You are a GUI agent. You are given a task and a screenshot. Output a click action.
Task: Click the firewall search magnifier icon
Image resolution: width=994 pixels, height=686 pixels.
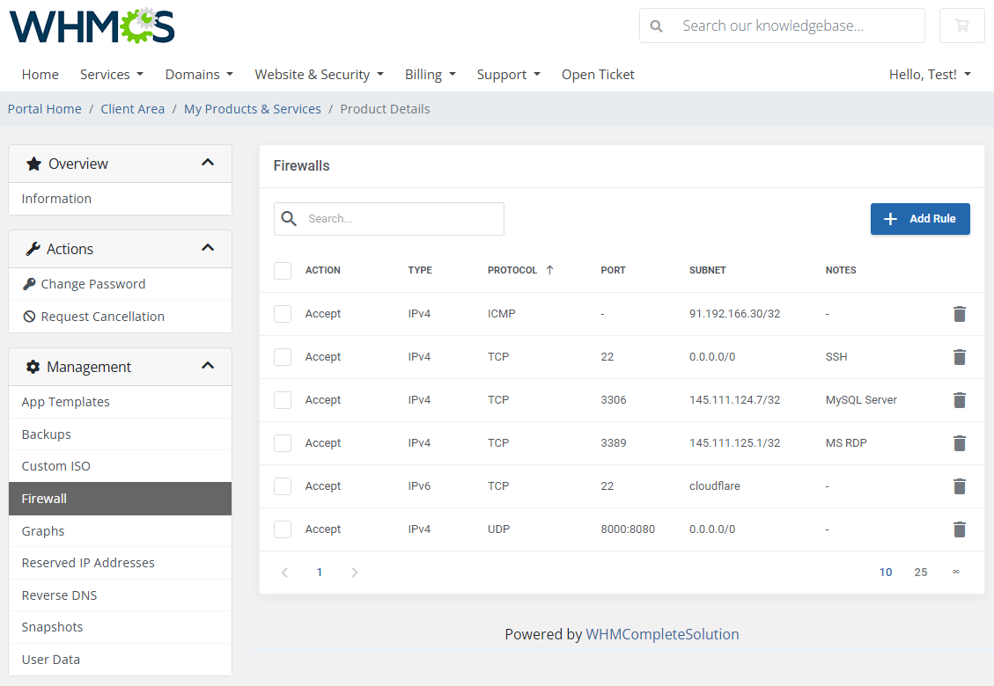289,218
